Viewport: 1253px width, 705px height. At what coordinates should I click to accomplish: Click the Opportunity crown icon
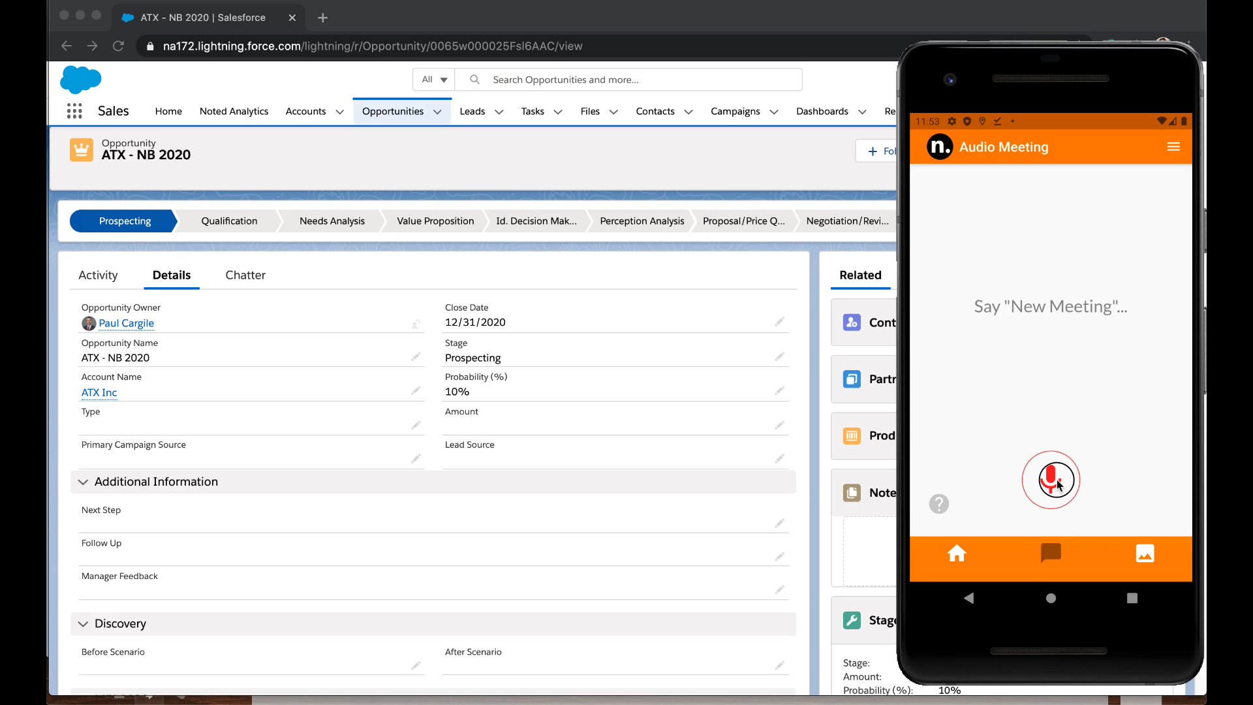coord(82,149)
